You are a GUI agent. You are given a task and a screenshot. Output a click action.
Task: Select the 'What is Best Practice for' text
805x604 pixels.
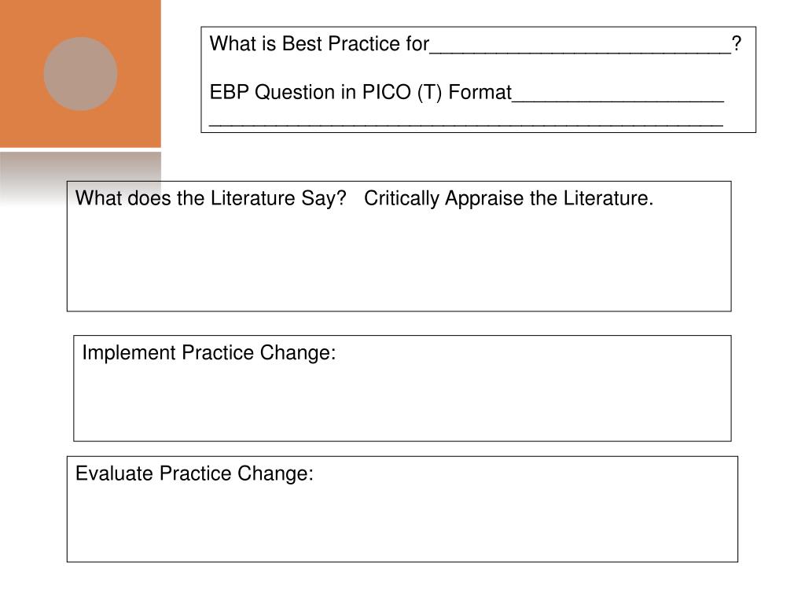pos(319,44)
